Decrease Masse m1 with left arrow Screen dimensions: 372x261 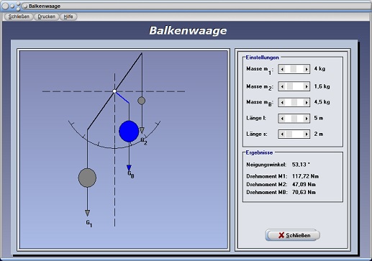(282, 69)
